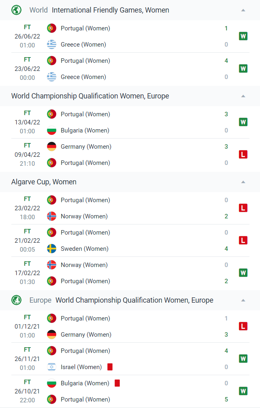The image size is (260, 408).
Task: Click the Greece flag icon
Action: click(51, 45)
